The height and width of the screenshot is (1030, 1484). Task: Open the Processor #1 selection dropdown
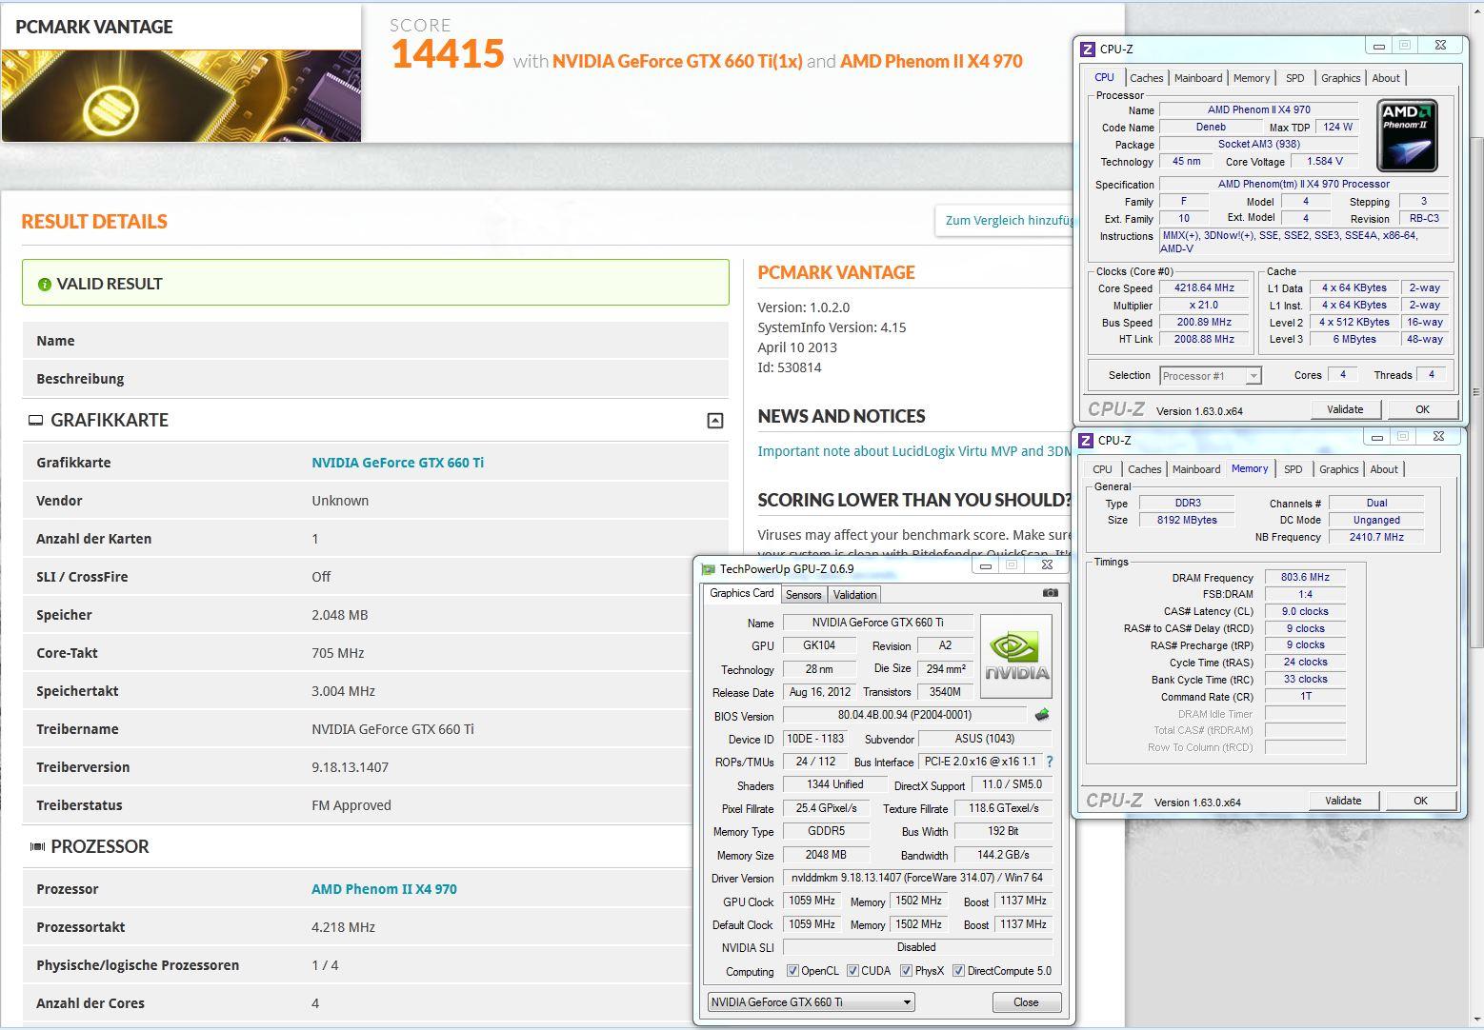pos(1211,376)
